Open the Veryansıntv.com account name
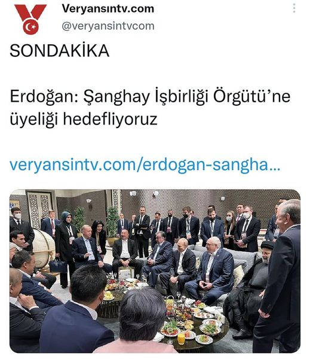Screen dimensions: 310x359 (108, 9)
